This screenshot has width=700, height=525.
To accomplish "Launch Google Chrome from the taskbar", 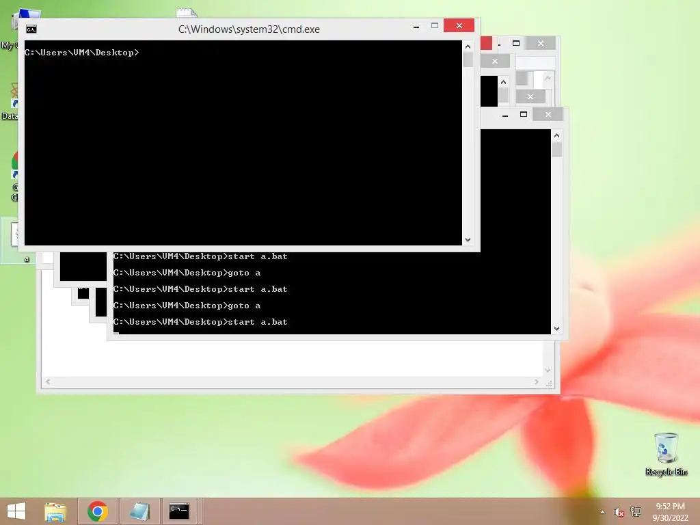I will click(98, 511).
